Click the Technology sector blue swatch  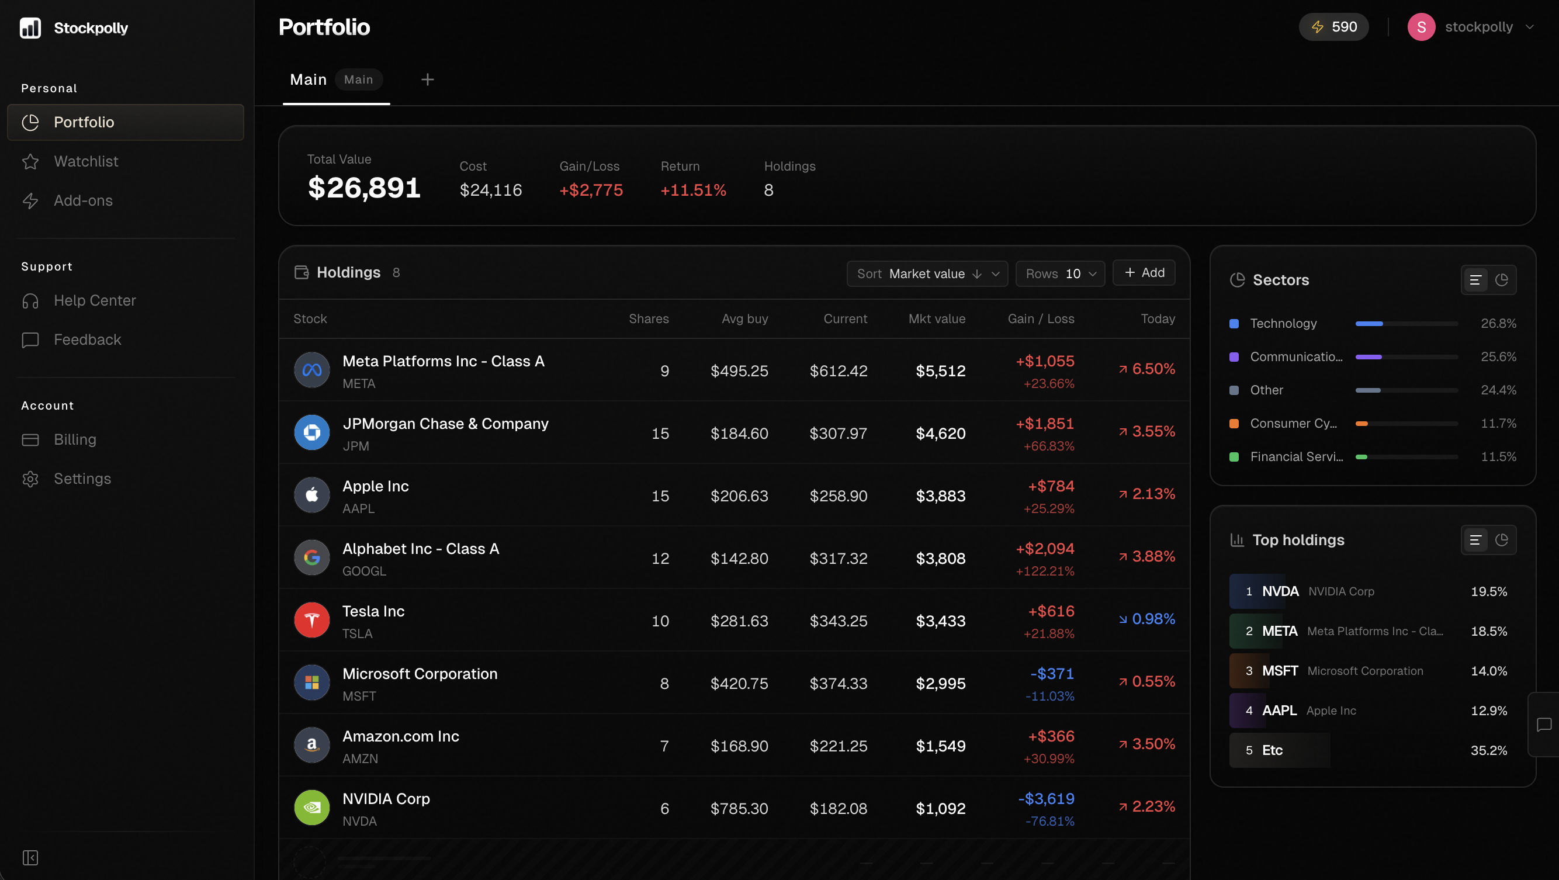click(x=1234, y=324)
